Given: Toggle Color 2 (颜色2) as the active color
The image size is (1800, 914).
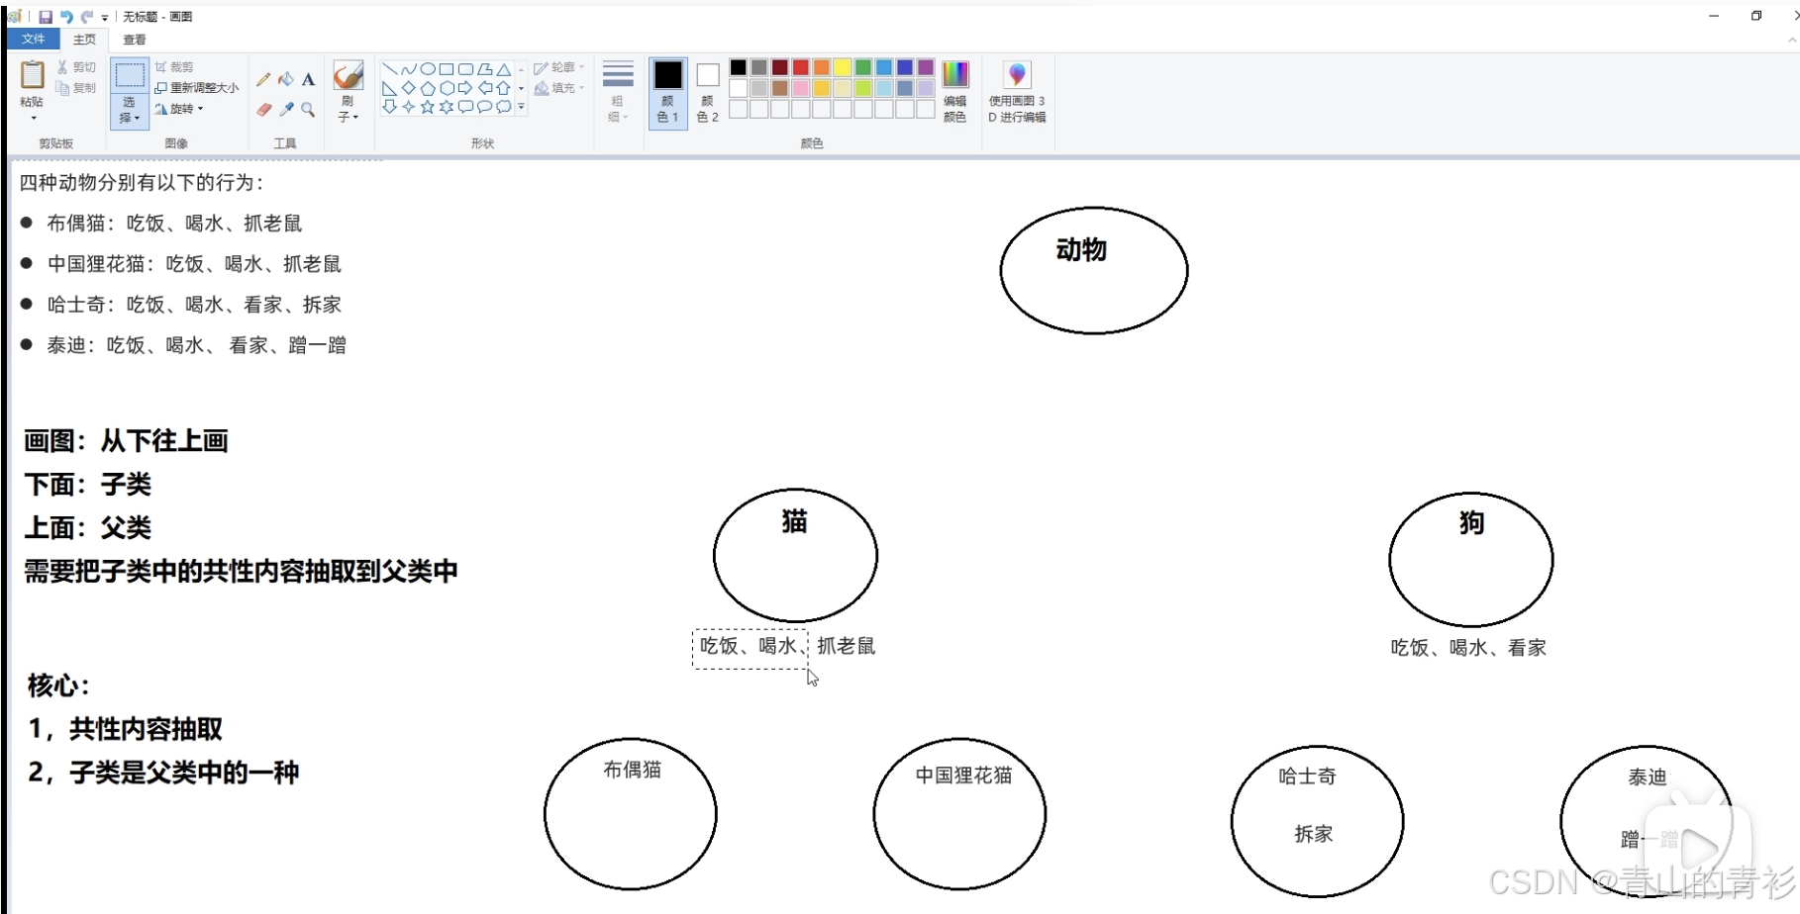Looking at the screenshot, I should click(x=708, y=91).
